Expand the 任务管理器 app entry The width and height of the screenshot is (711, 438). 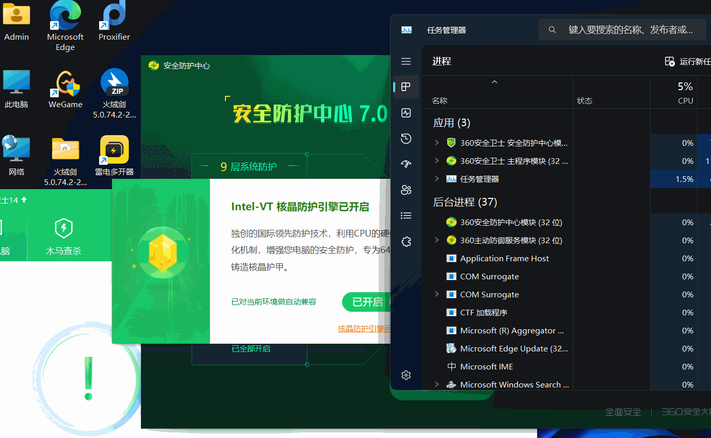pyautogui.click(x=437, y=179)
